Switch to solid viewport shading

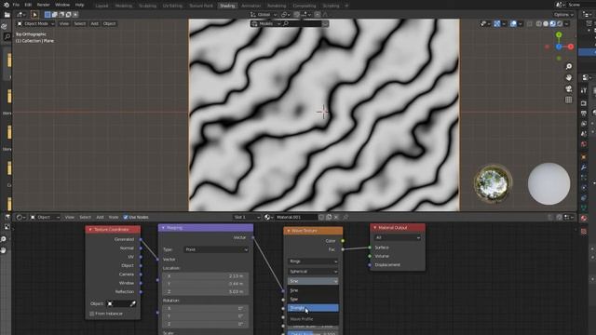(546, 23)
